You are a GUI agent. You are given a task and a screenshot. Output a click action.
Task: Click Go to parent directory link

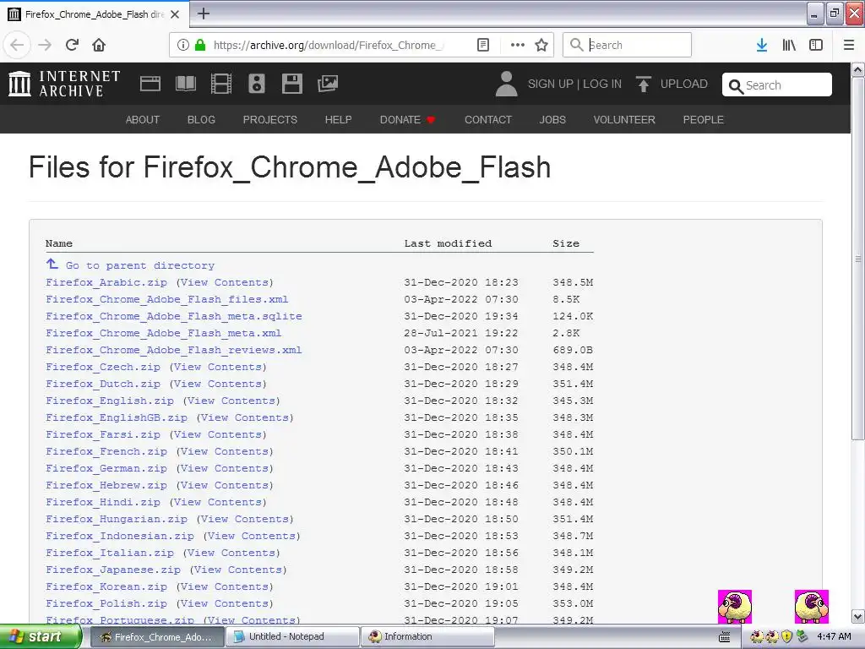pos(140,265)
